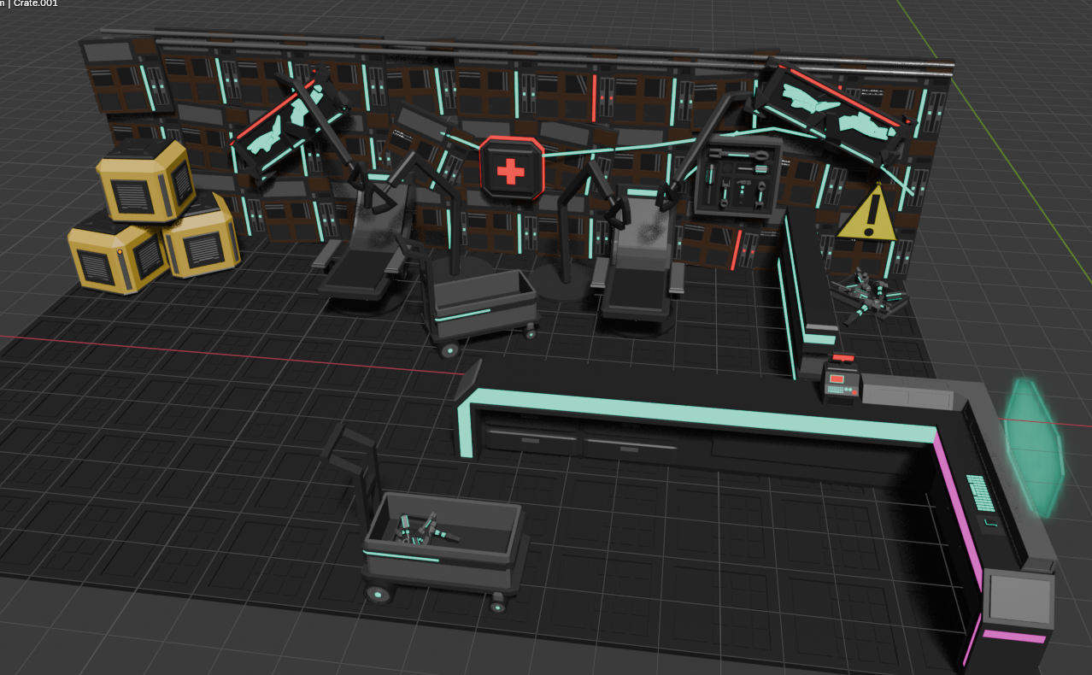
Task: Select the left drawer of the counter
Action: [x=531, y=441]
